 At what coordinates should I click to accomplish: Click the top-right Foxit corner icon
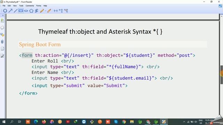click(x=220, y=6)
